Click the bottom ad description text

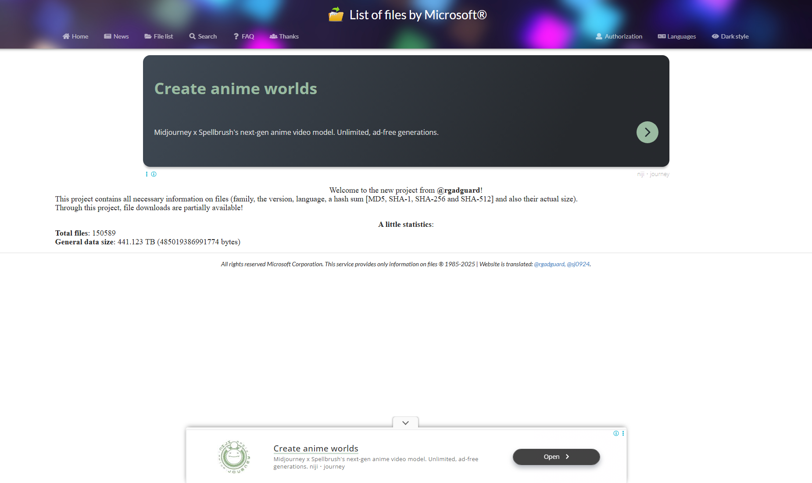376,463
